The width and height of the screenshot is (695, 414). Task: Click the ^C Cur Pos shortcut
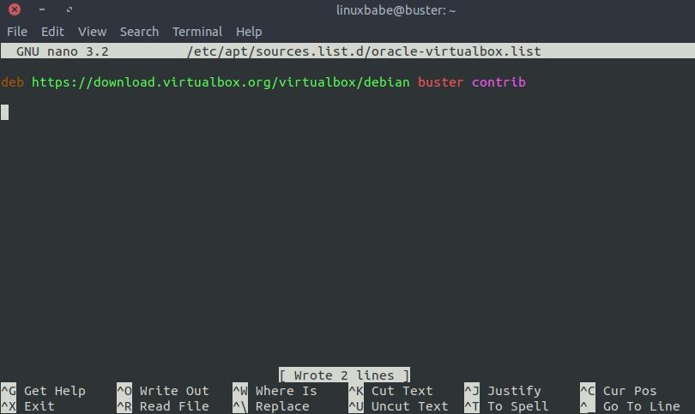(619, 391)
